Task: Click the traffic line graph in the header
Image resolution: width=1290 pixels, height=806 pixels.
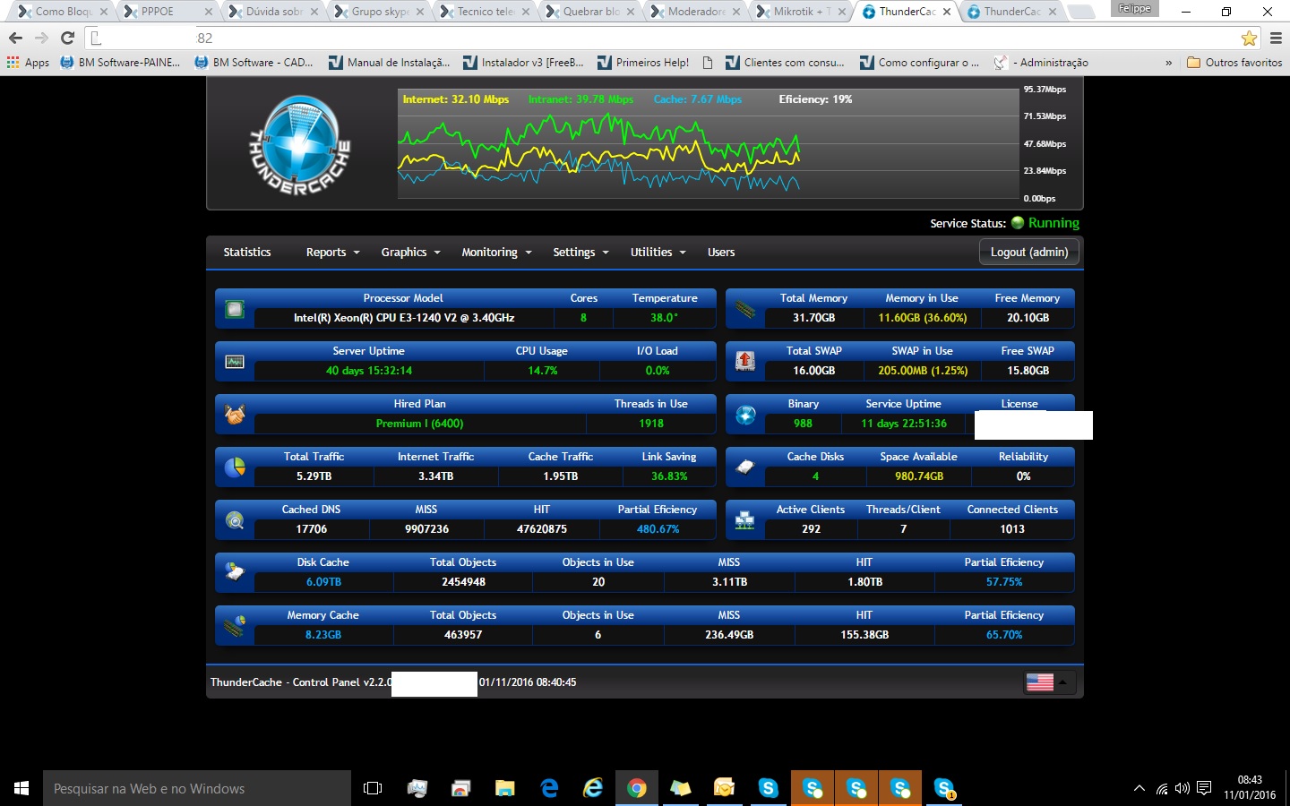Action: click(x=708, y=143)
